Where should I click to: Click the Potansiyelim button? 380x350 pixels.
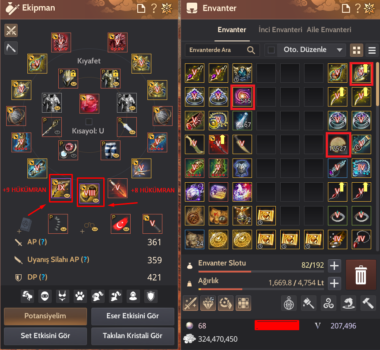click(45, 316)
